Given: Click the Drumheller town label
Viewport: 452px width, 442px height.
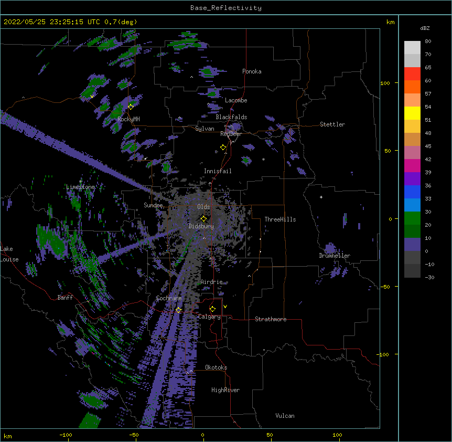Looking at the screenshot, I should [335, 256].
